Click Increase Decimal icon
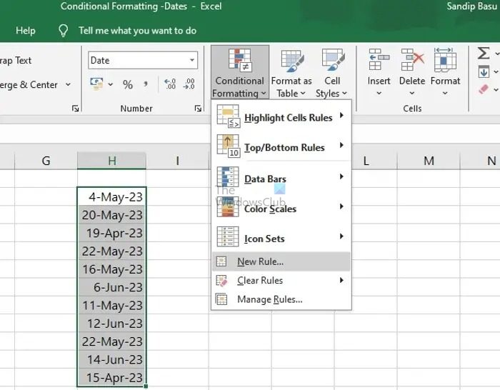Screen dimensions: 500x390 click(x=170, y=84)
